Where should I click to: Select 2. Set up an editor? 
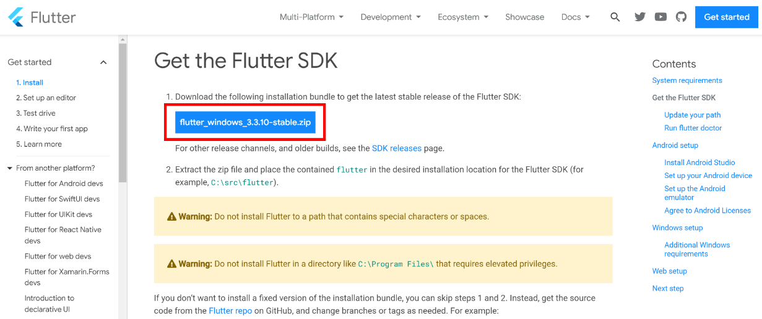coord(46,98)
